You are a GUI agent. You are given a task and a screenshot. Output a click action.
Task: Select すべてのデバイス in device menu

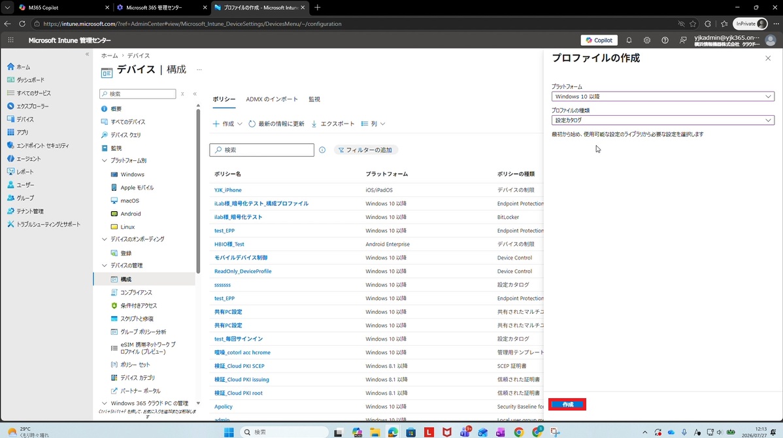coord(124,122)
